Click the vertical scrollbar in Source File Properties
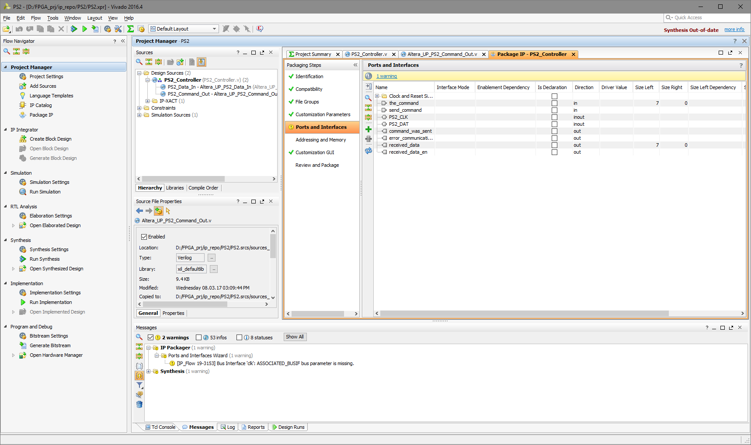 click(x=273, y=246)
